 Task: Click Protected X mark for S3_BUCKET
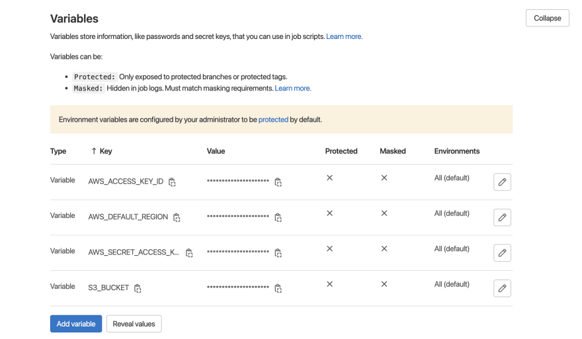point(329,284)
